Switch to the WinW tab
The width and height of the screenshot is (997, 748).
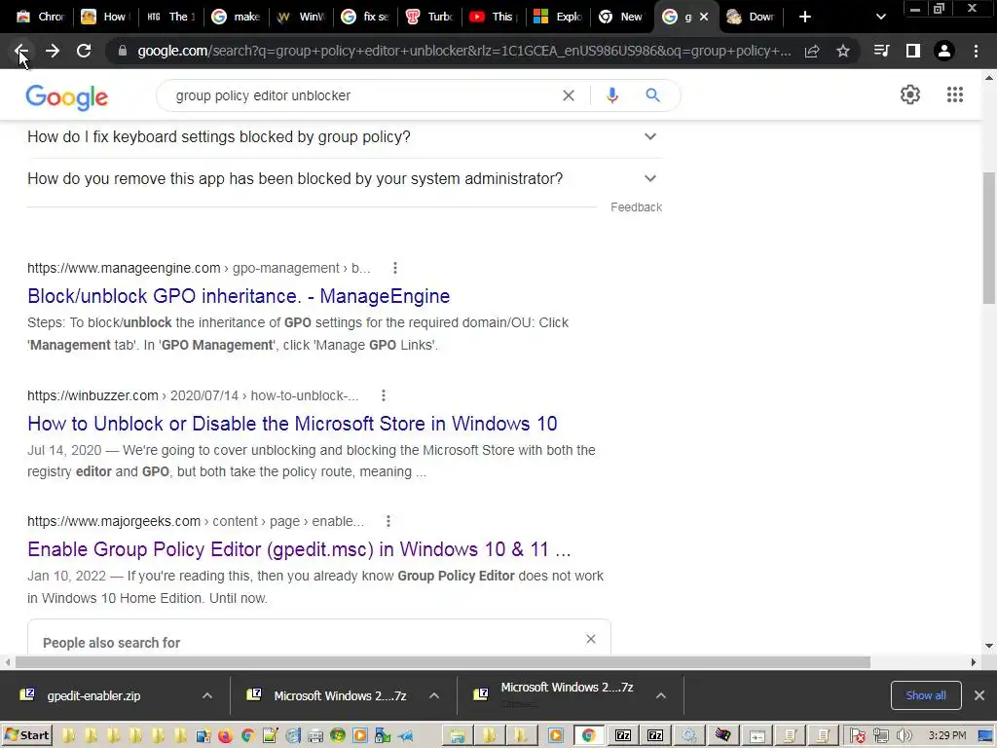click(x=302, y=18)
